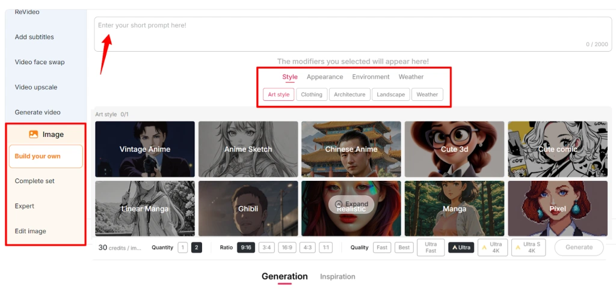The image size is (616, 304).
Task: Select the Art style chip
Action: 279,94
